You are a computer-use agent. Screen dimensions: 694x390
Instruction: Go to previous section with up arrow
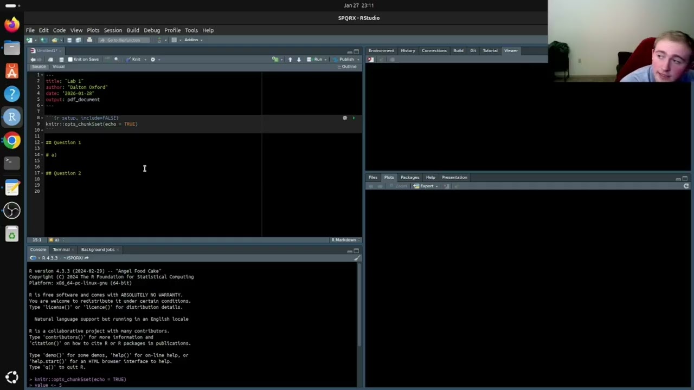click(x=290, y=60)
